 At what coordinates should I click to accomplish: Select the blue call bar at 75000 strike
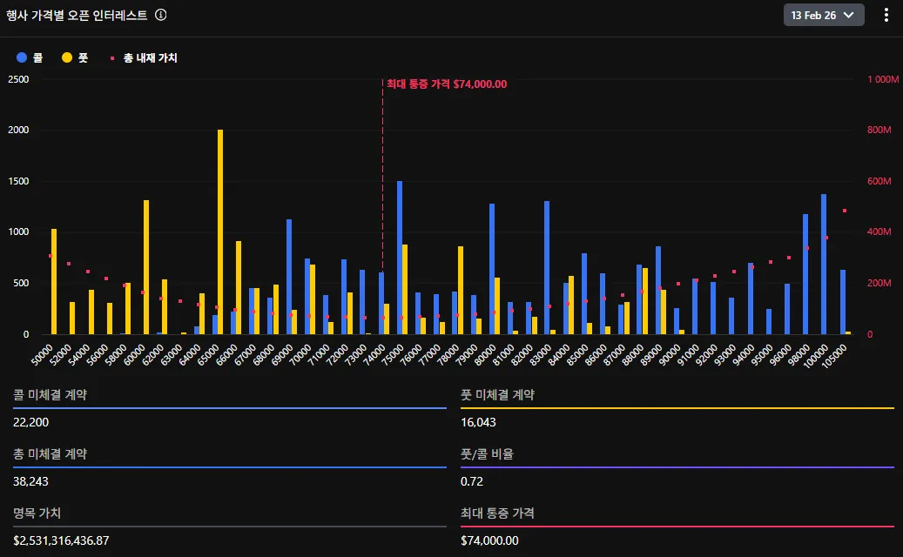click(400, 258)
